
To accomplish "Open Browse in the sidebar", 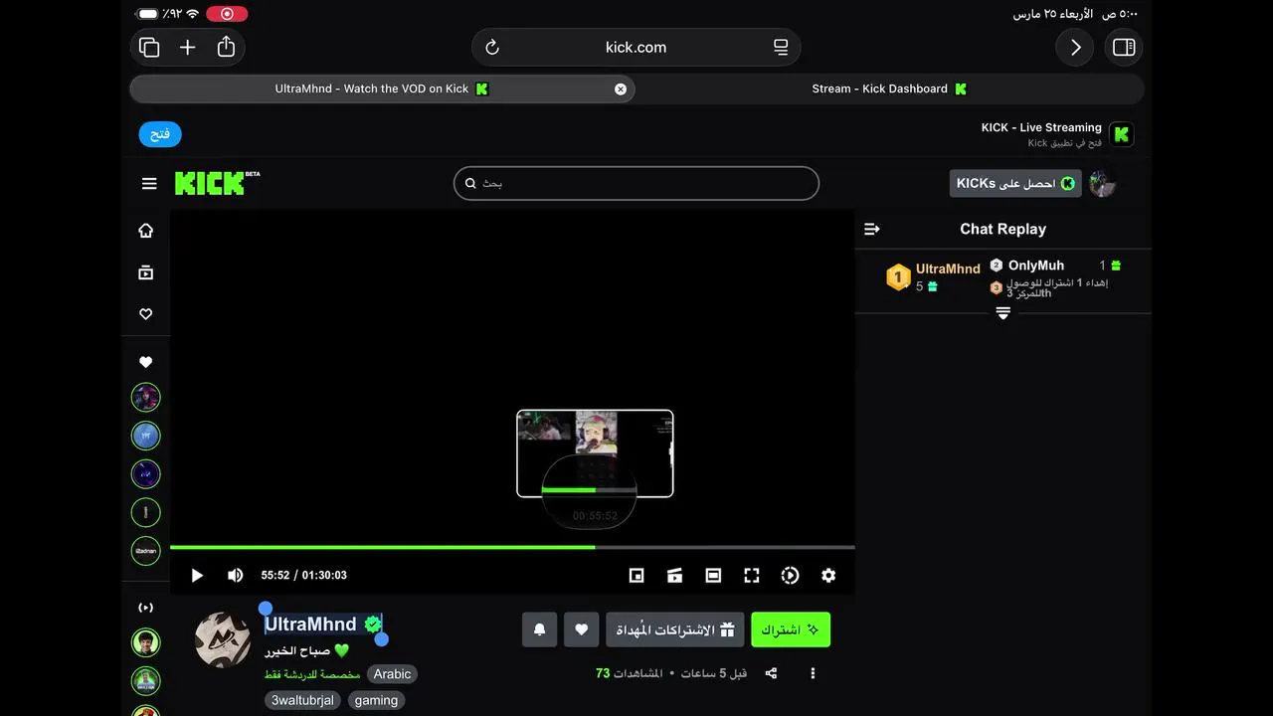I will 146,272.
